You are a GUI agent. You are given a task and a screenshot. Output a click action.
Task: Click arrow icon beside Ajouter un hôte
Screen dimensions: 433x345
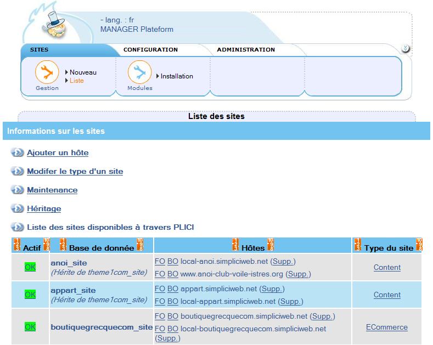(18, 152)
